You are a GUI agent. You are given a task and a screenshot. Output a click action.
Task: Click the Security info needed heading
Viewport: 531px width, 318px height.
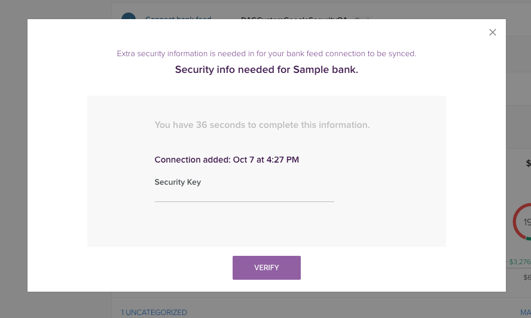(x=266, y=70)
